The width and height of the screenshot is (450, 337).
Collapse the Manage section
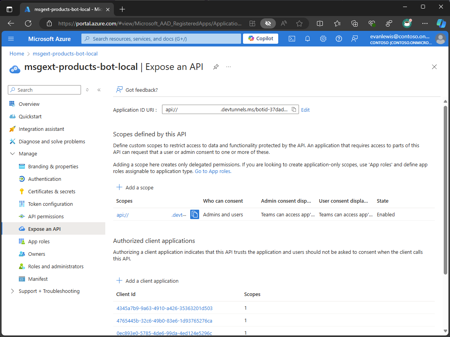(13, 154)
